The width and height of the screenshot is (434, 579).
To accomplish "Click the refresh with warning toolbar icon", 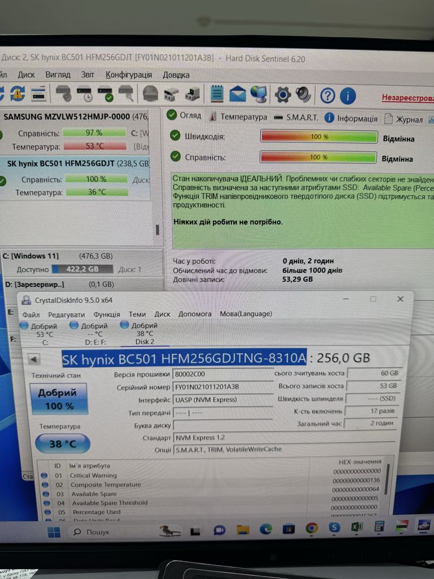I will coord(17,93).
